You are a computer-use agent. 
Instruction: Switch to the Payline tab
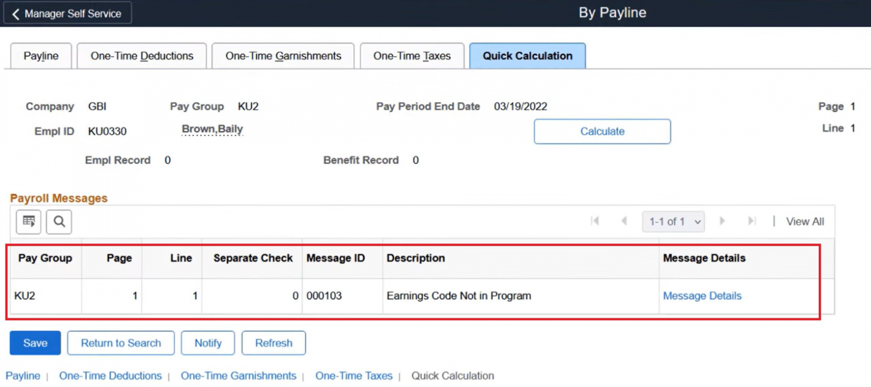click(x=41, y=56)
